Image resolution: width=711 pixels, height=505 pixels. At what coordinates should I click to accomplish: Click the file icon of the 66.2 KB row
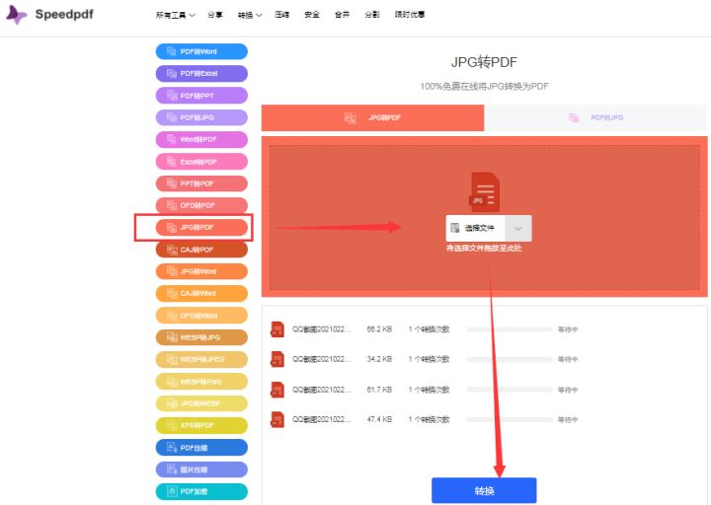[277, 329]
